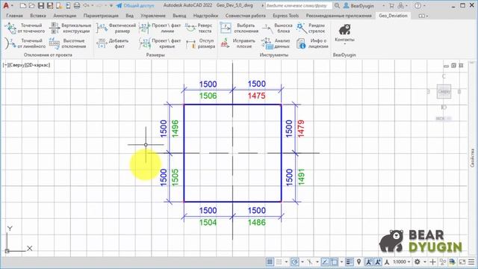Toggle grid display in status bar
Screen dimensions: 478x269
point(270,262)
